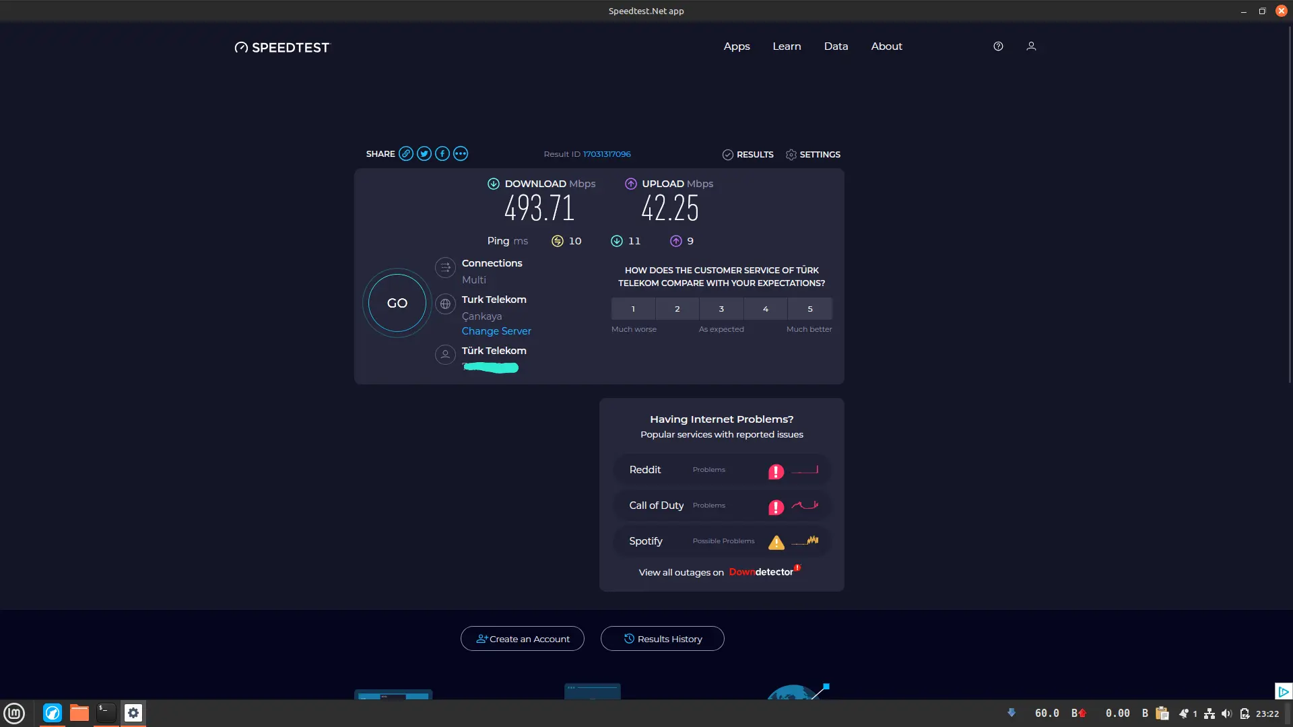Open notifications bell tray icon
This screenshot has height=727, width=1293.
tap(1184, 714)
